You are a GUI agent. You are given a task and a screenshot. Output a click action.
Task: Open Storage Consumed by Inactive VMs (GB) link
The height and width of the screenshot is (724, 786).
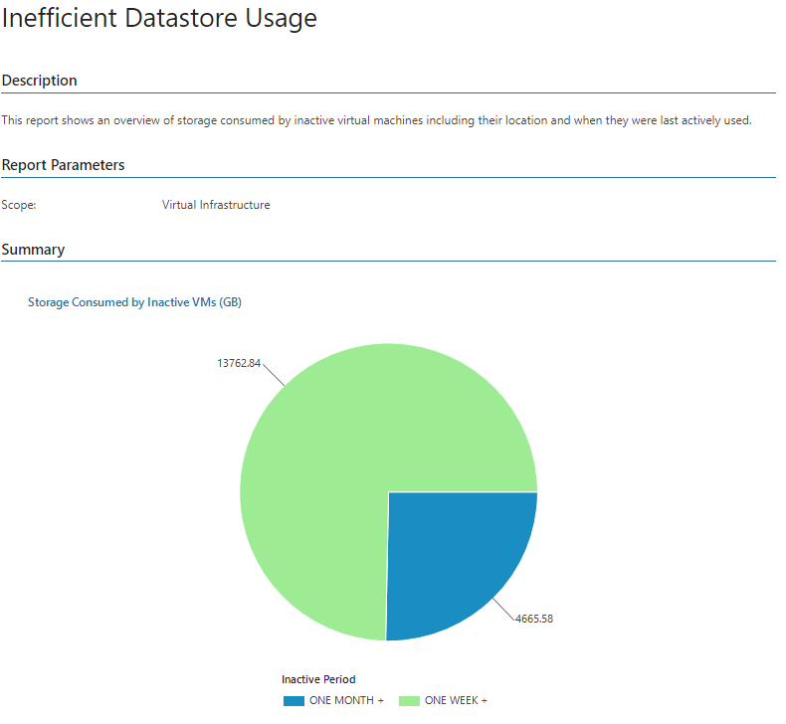134,302
